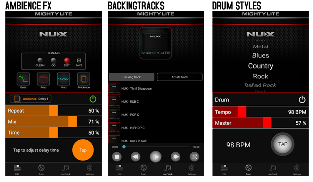Switch to the Artists track list
Viewport: 313px width, 182px height.
pos(180,77)
